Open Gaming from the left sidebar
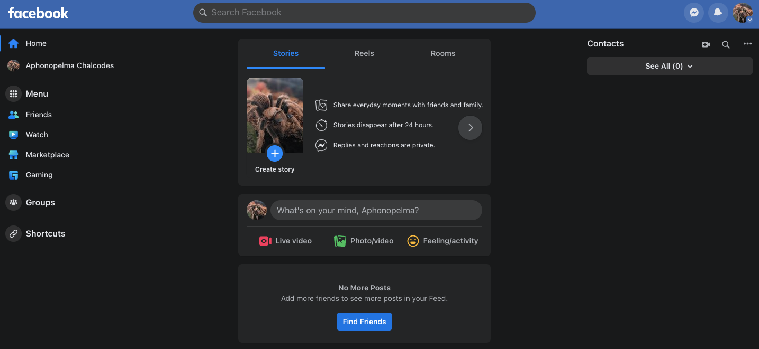This screenshot has height=349, width=759. 39,175
